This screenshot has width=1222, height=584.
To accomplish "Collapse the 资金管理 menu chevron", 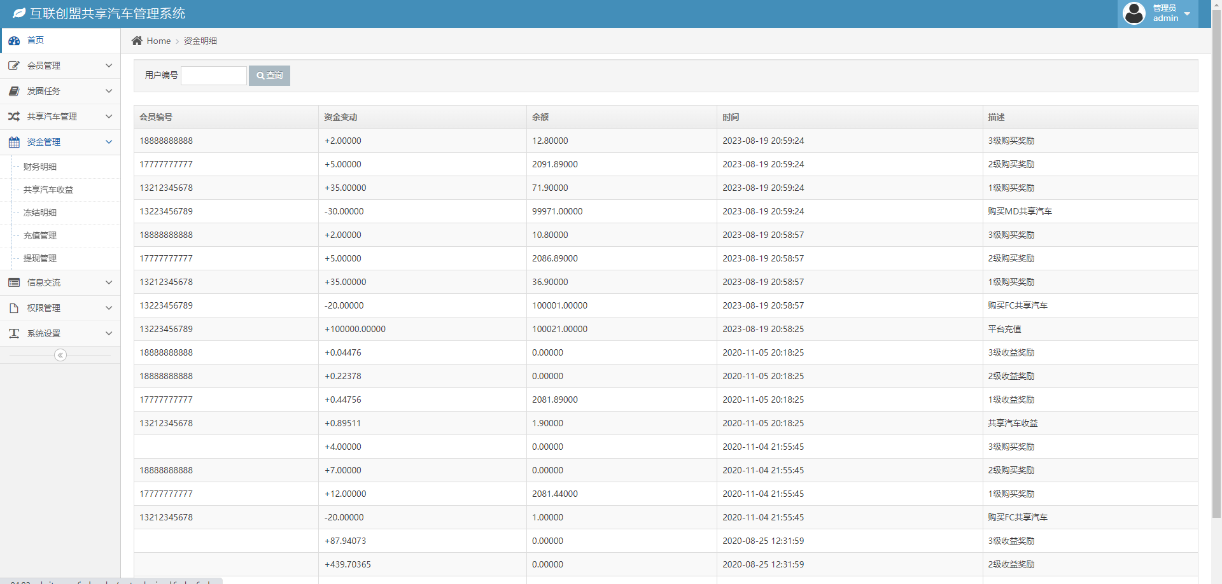I will point(109,142).
